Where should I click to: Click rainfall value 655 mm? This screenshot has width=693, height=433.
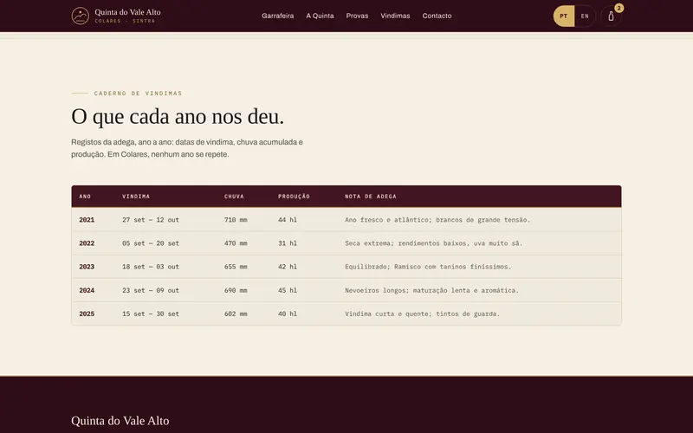(x=236, y=267)
